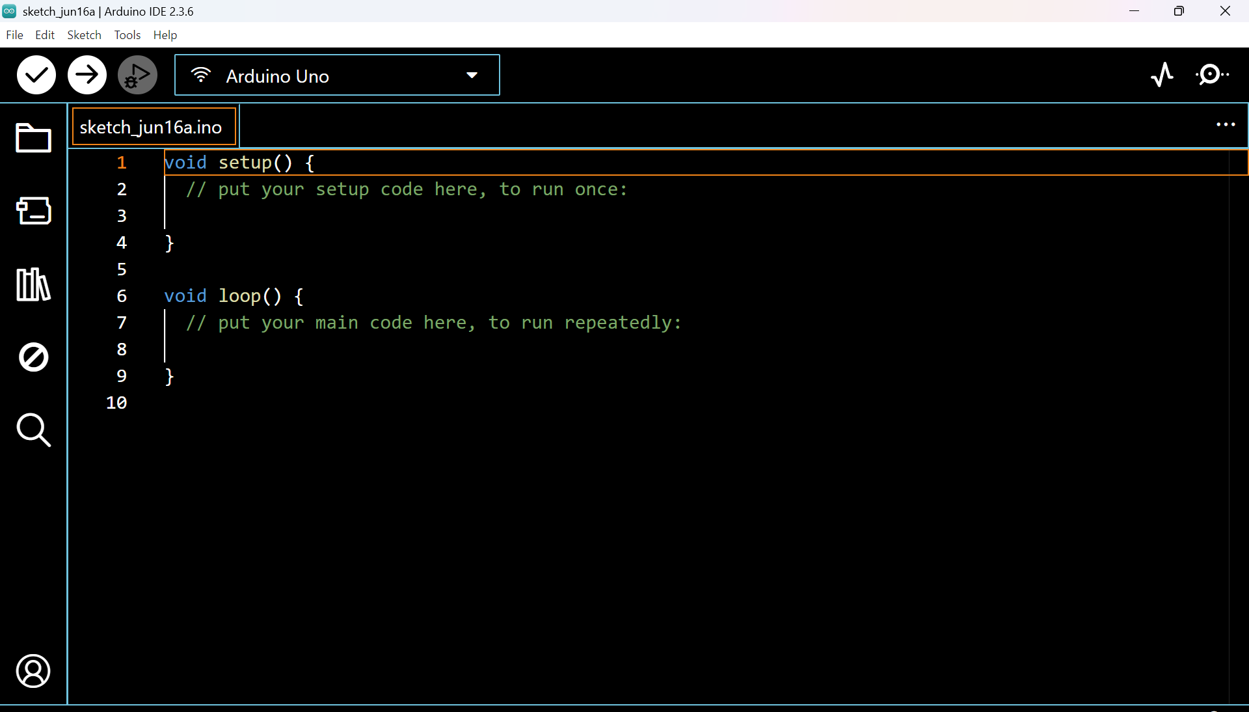The height and width of the screenshot is (712, 1249).
Task: Open the Edit menu
Action: tap(45, 35)
